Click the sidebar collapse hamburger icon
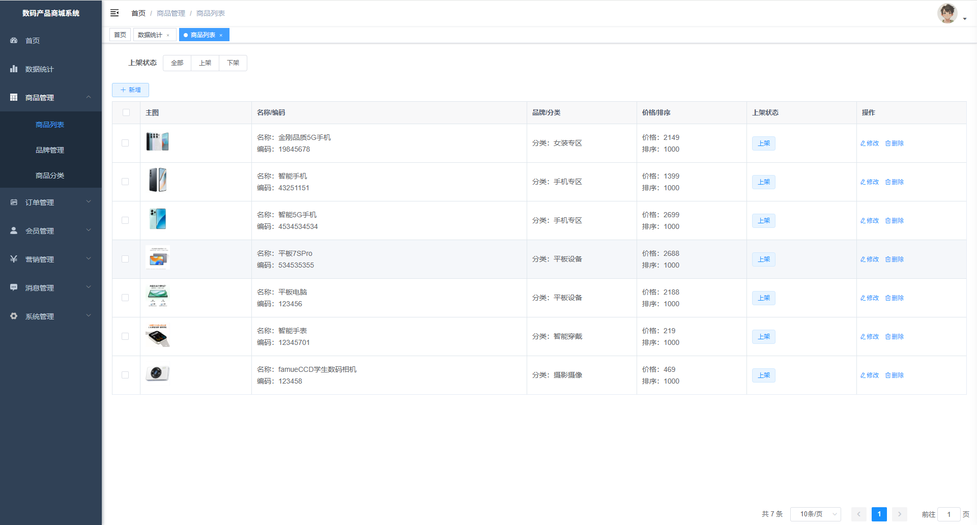 tap(114, 13)
